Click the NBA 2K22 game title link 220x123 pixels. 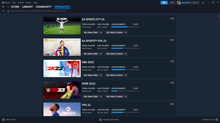(x=88, y=62)
